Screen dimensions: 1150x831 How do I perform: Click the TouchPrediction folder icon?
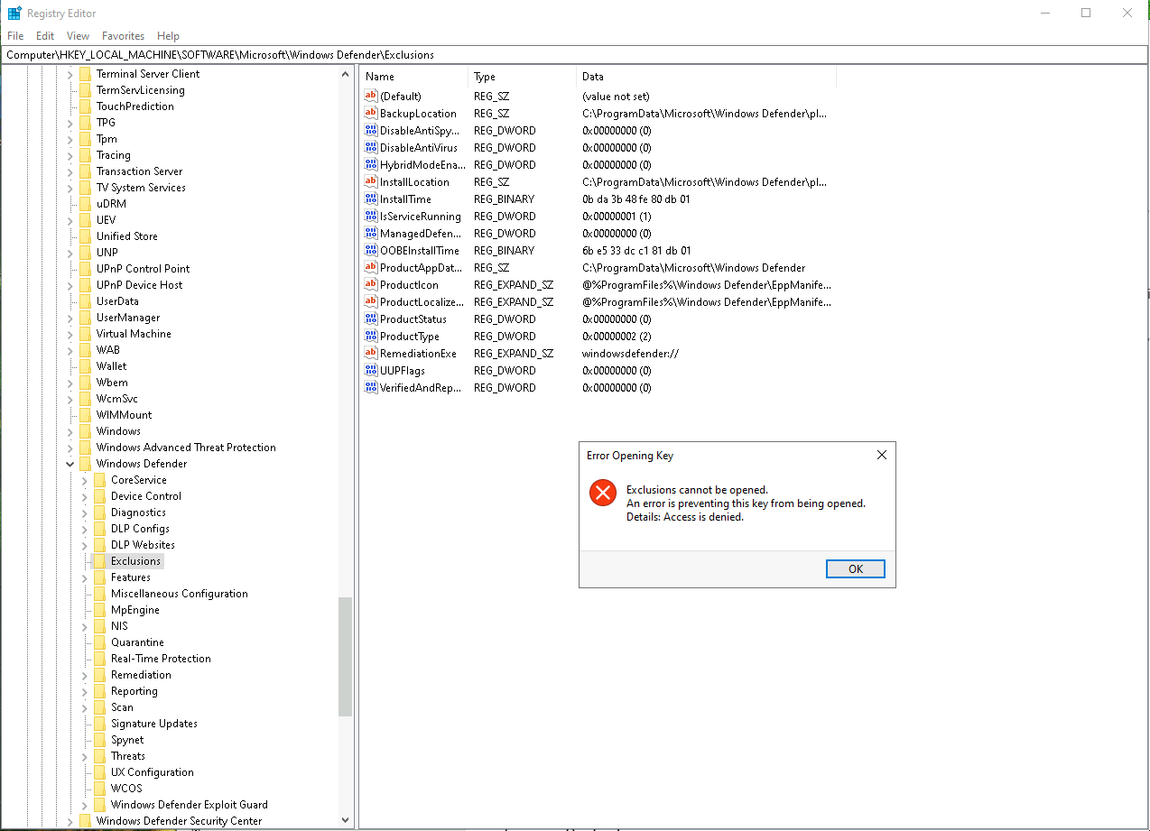(85, 106)
